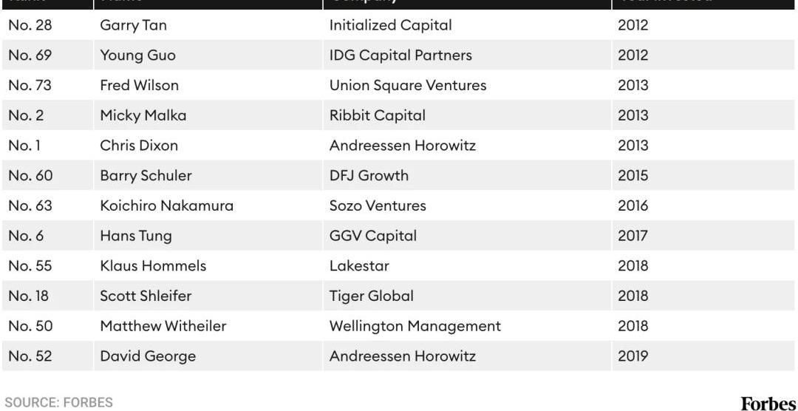Click IDG Capital Partners entry
The width and height of the screenshot is (798, 411).
pos(400,55)
